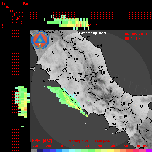Click the 'Powered by Himet' text
This screenshot has height=152, width=152.
(x=93, y=33)
